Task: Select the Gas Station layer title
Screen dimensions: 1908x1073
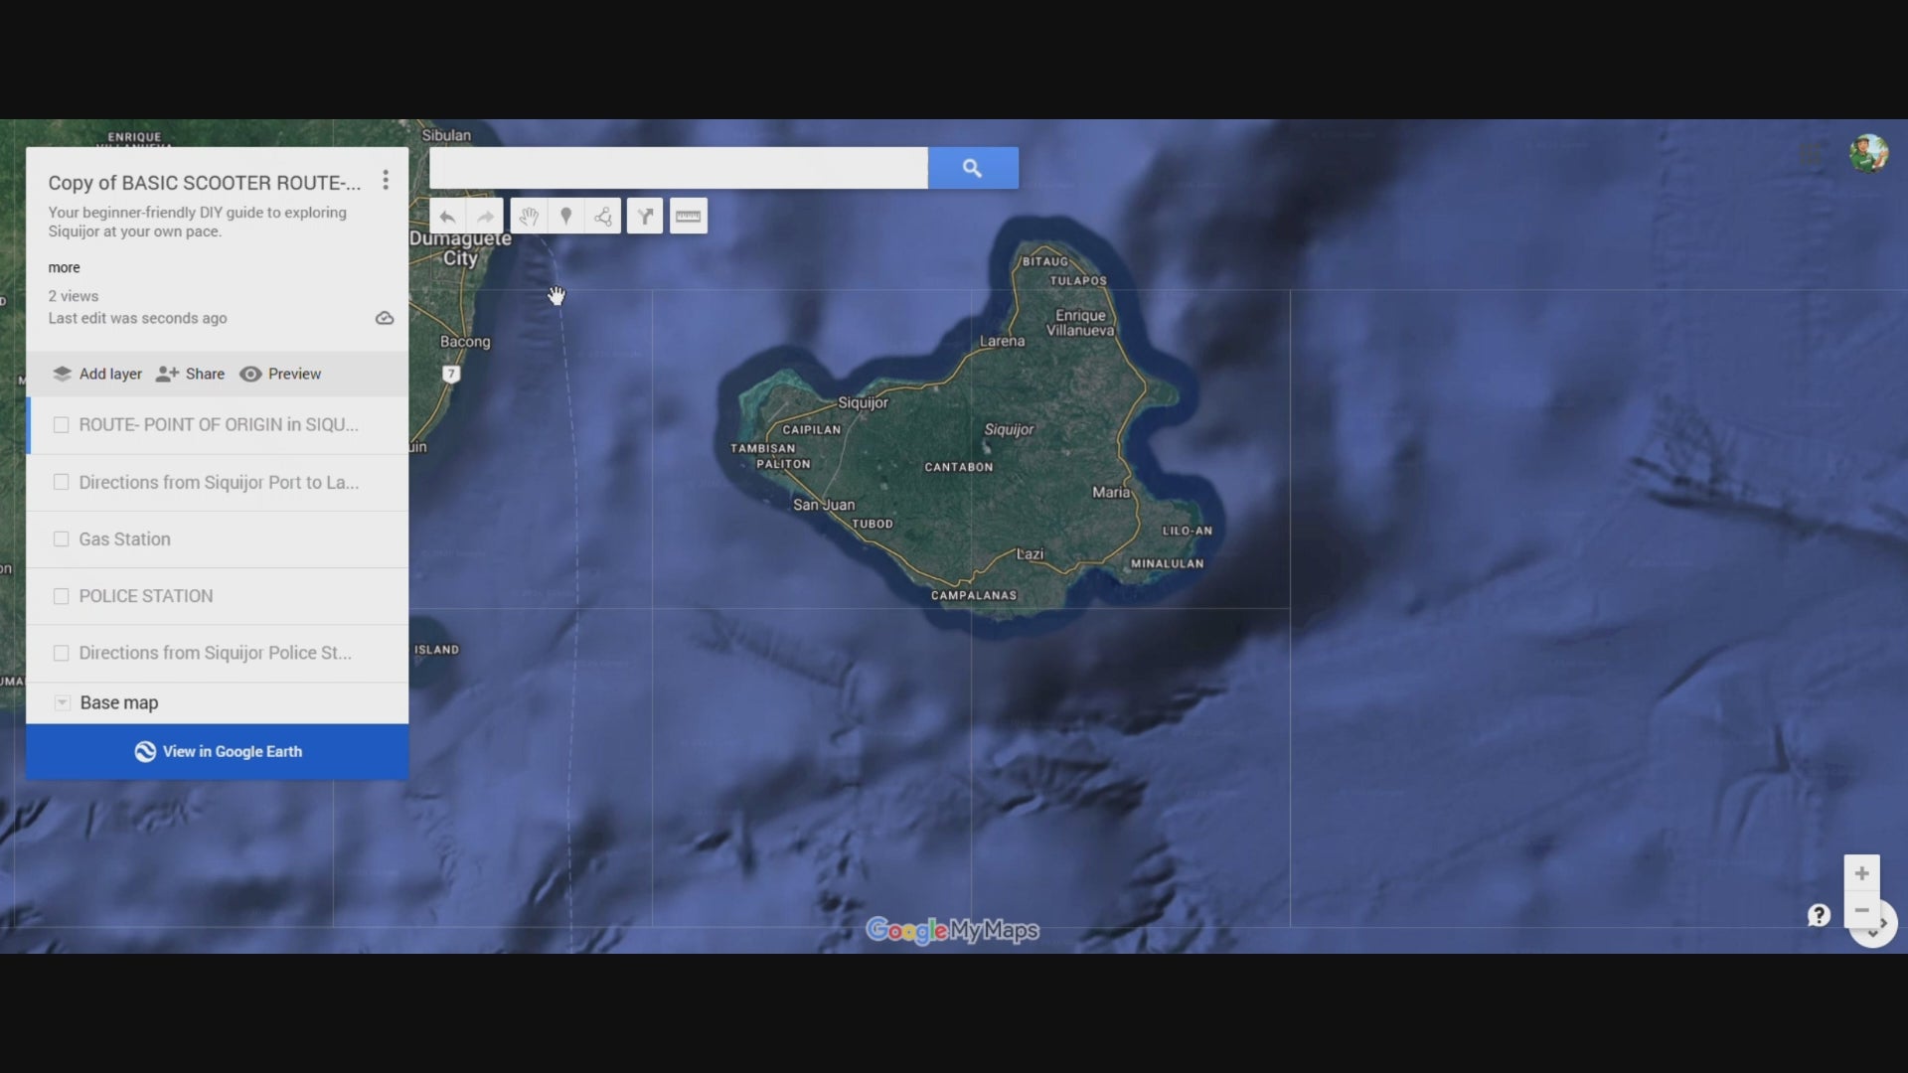Action: [x=124, y=539]
